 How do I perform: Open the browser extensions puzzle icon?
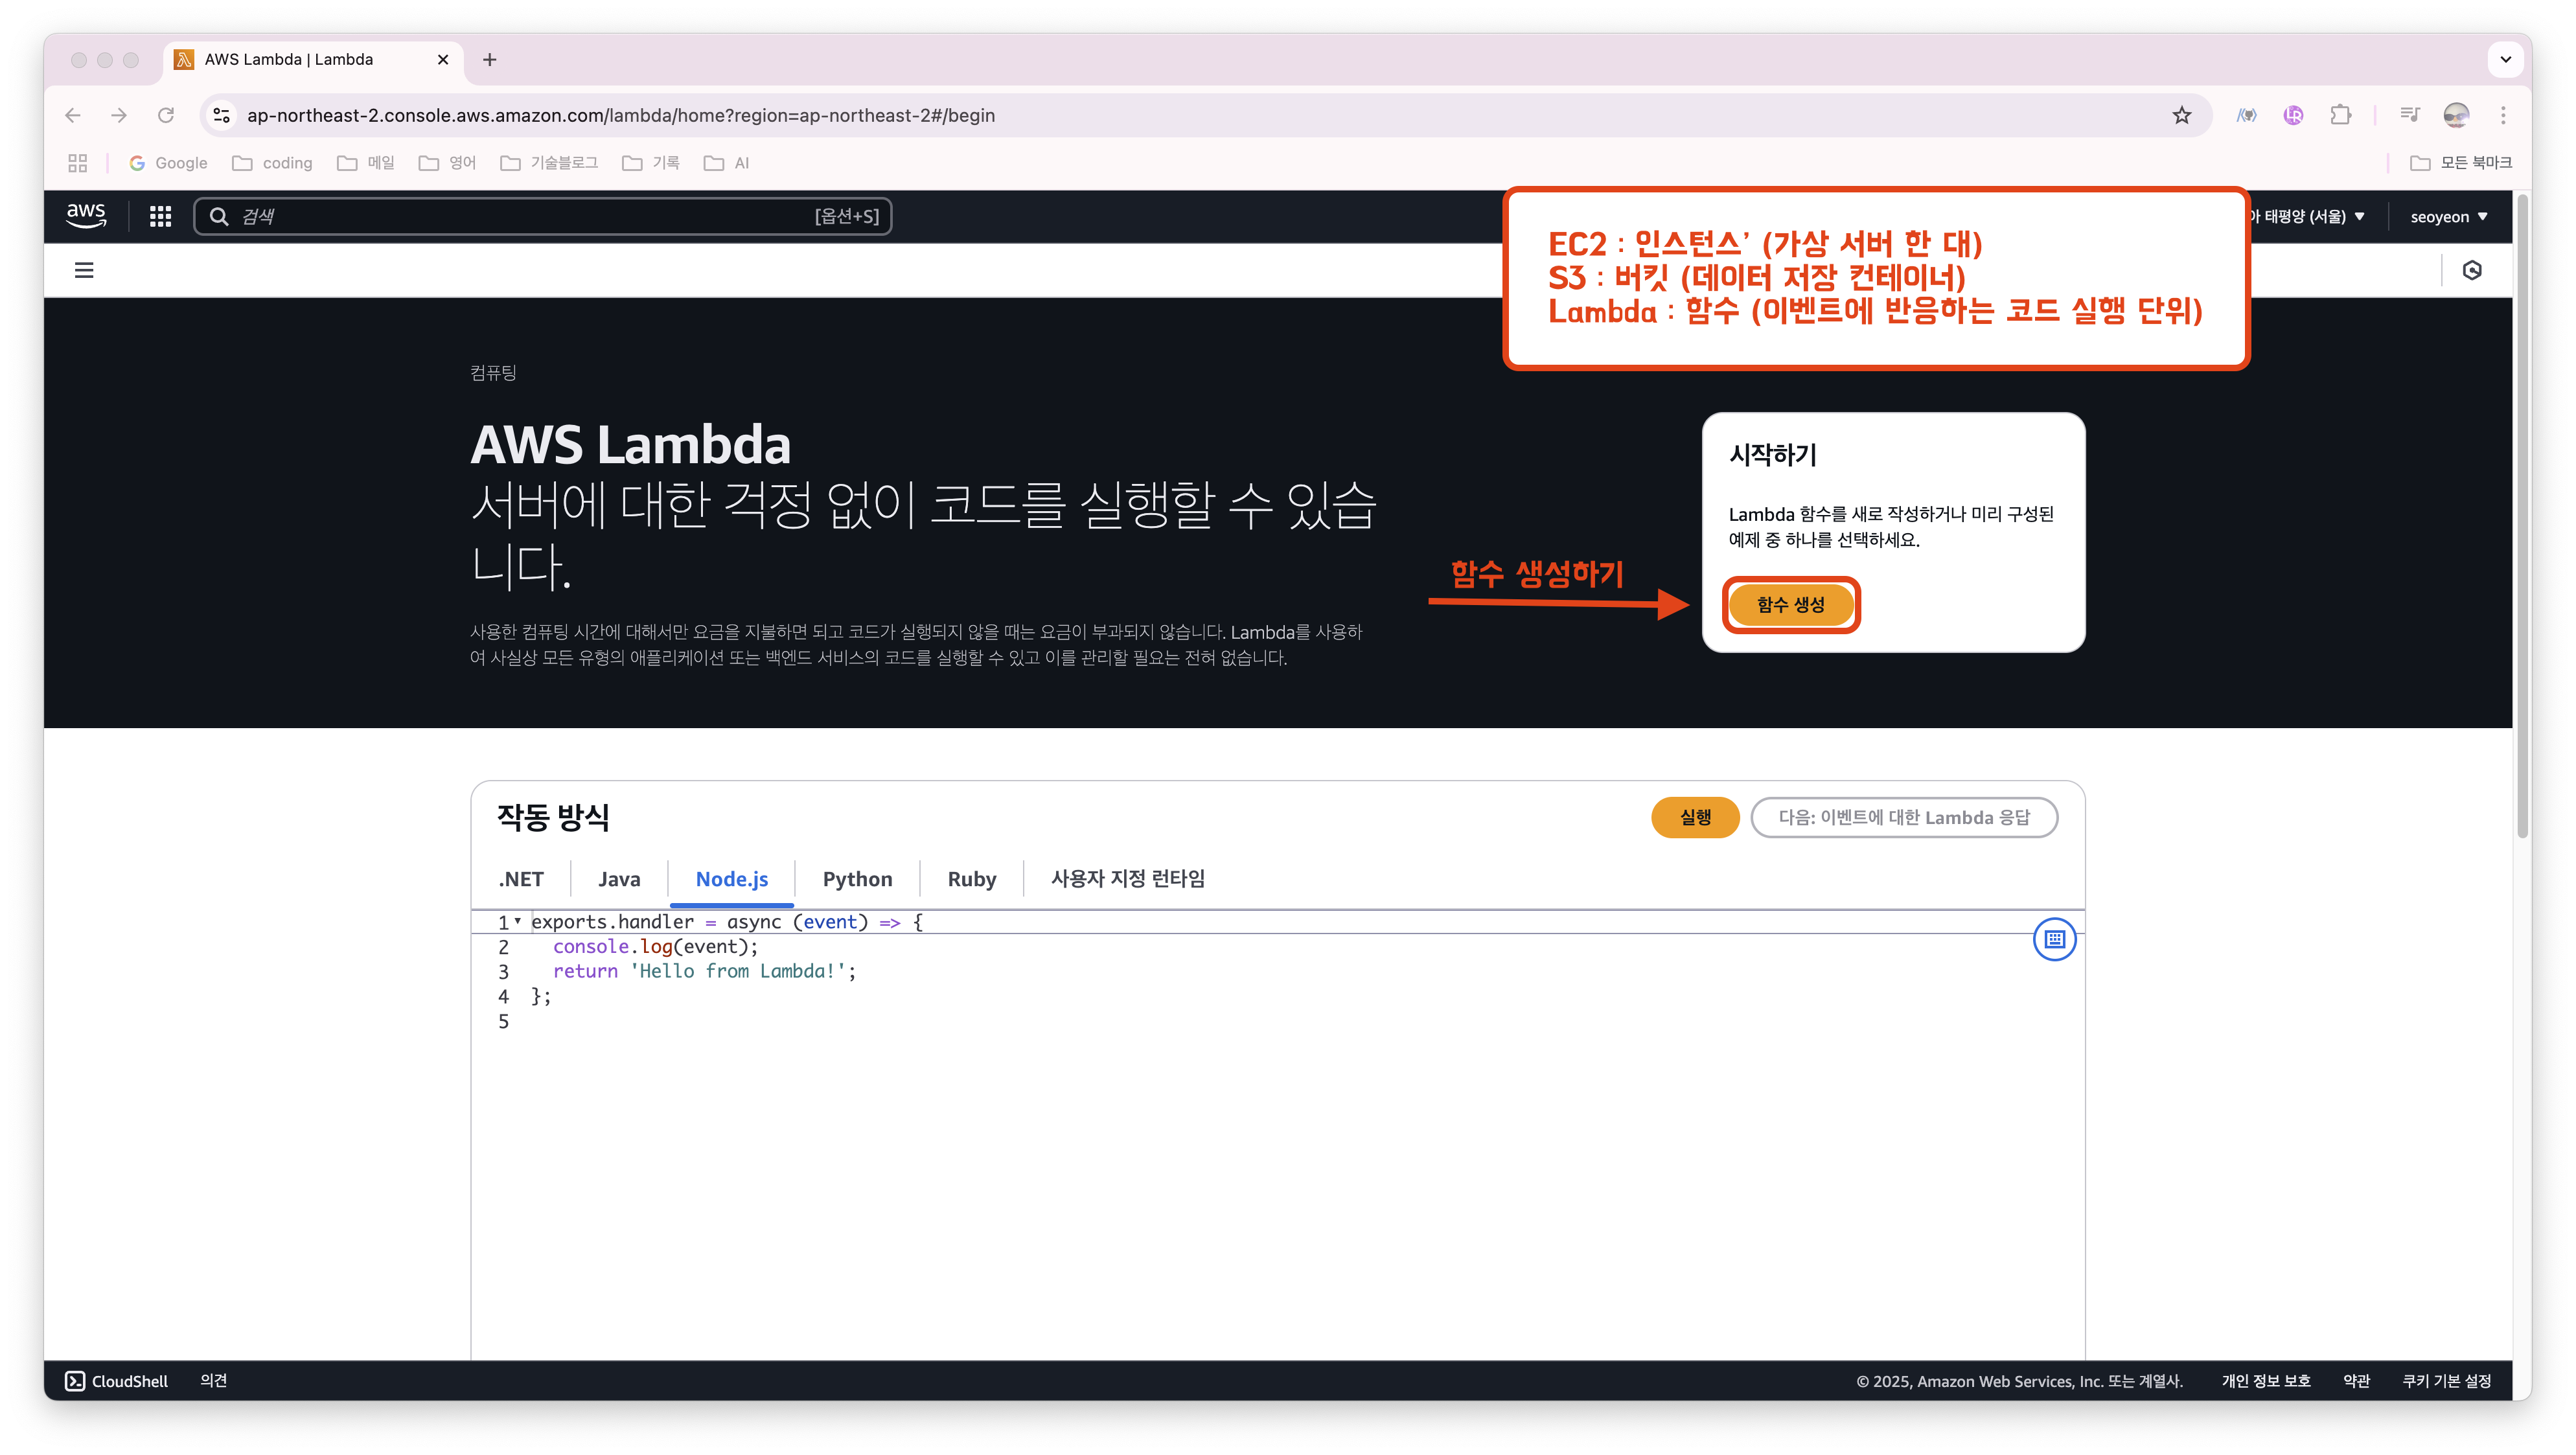point(2340,116)
